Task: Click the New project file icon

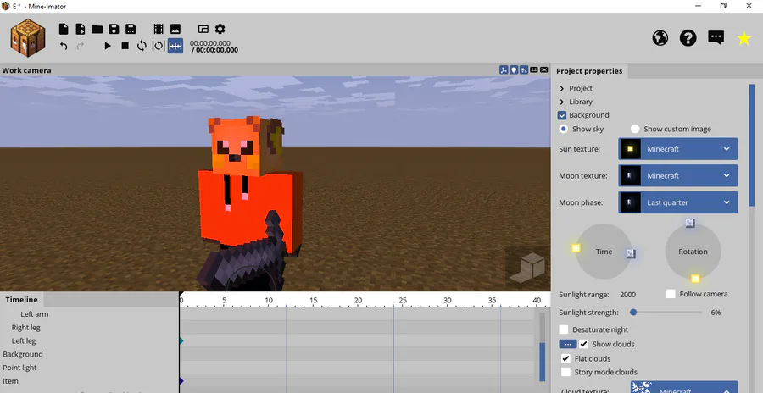Action: (x=64, y=29)
